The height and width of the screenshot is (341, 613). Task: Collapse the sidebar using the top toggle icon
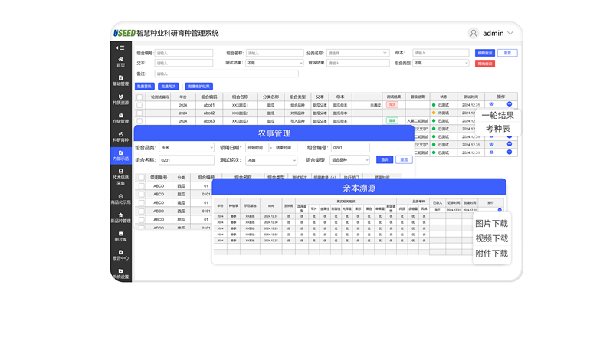[120, 48]
